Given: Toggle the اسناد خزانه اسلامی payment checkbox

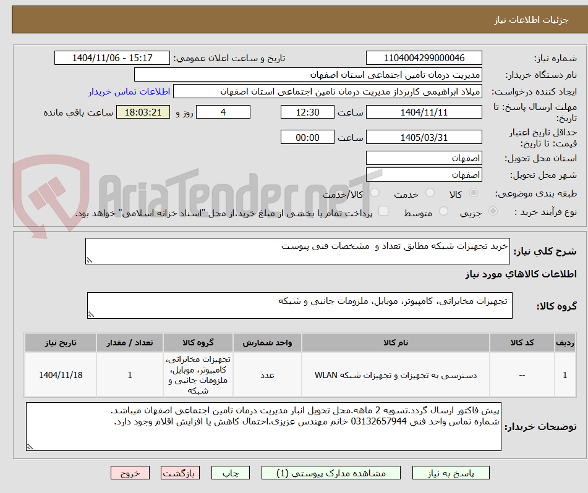Looking at the screenshot, I should coord(383,211).
